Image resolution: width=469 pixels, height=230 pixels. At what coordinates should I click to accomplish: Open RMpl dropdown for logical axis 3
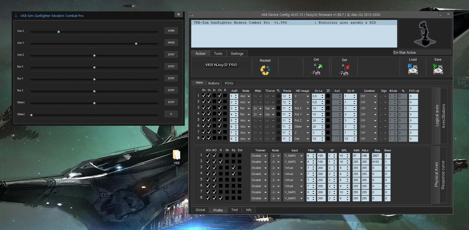click(257, 109)
